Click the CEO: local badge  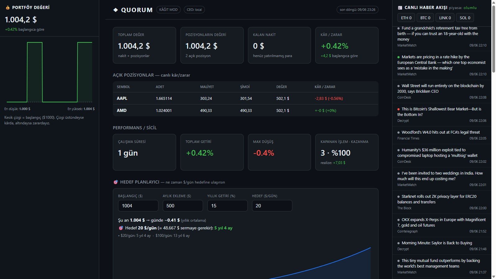point(194,10)
